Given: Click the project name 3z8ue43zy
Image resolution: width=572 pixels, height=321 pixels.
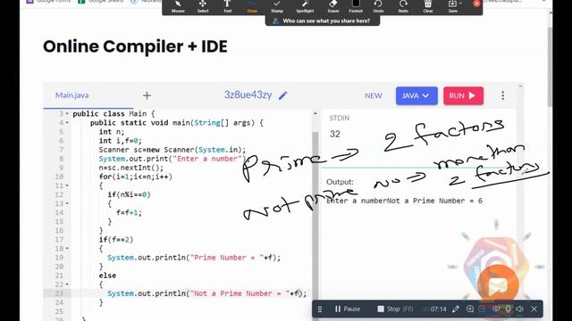Looking at the screenshot, I should pyautogui.click(x=248, y=95).
